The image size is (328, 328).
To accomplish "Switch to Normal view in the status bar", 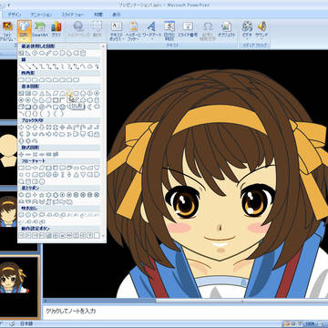I will pyautogui.click(x=287, y=323).
